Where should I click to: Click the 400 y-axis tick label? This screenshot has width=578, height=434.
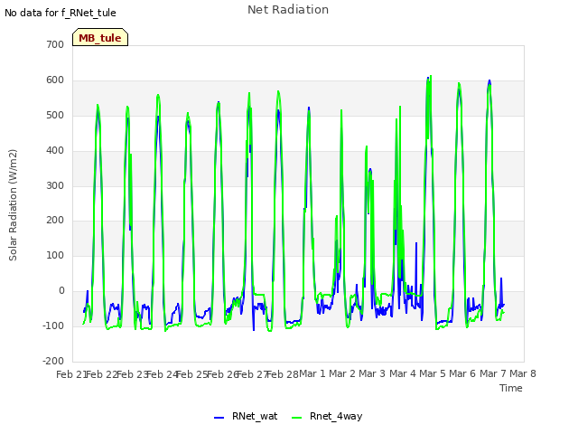(x=55, y=151)
